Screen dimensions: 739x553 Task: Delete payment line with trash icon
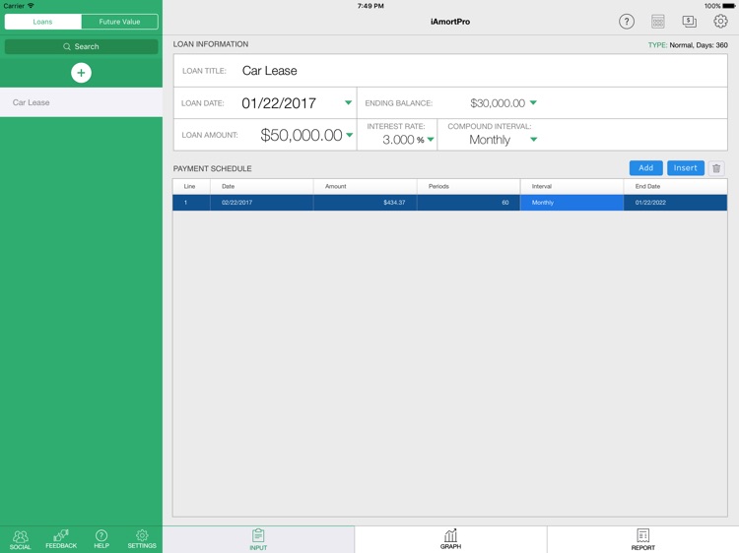pos(716,168)
